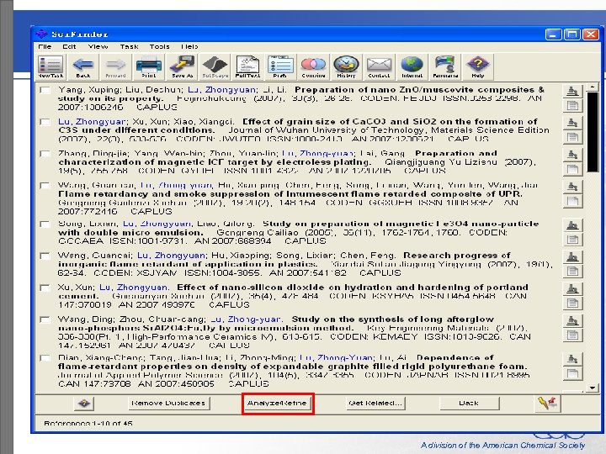Open Full Text for the reference

coord(247,66)
